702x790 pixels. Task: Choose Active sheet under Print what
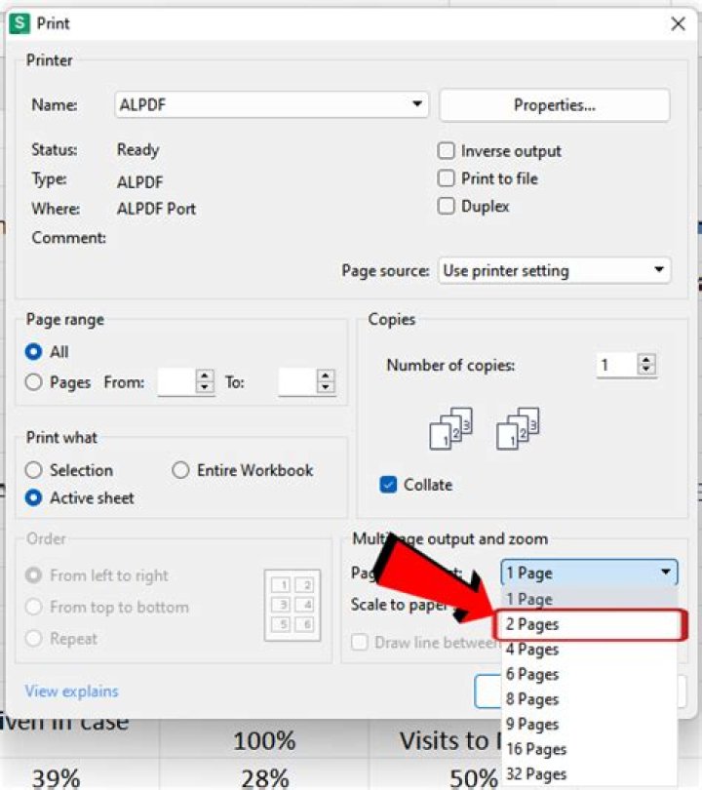point(34,497)
